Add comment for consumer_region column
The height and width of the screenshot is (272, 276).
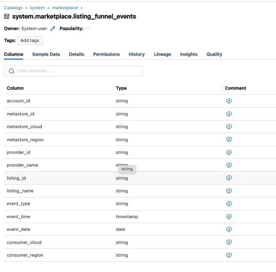(x=229, y=255)
